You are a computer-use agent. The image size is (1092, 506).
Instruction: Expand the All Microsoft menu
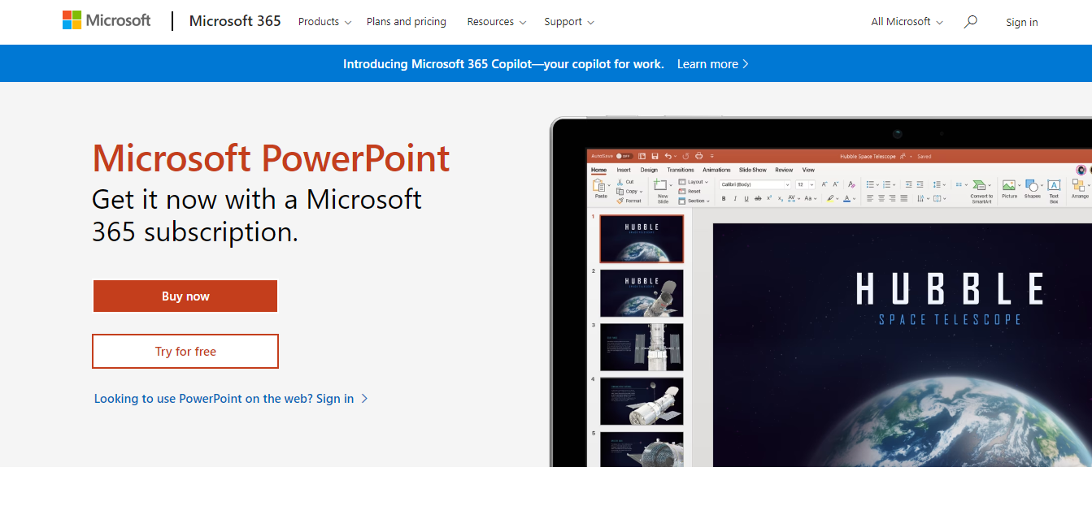click(907, 22)
